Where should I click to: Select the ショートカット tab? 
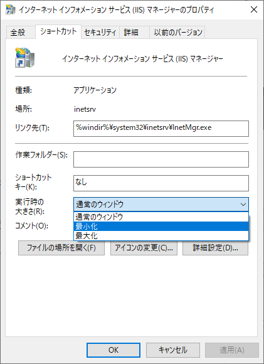click(58, 31)
